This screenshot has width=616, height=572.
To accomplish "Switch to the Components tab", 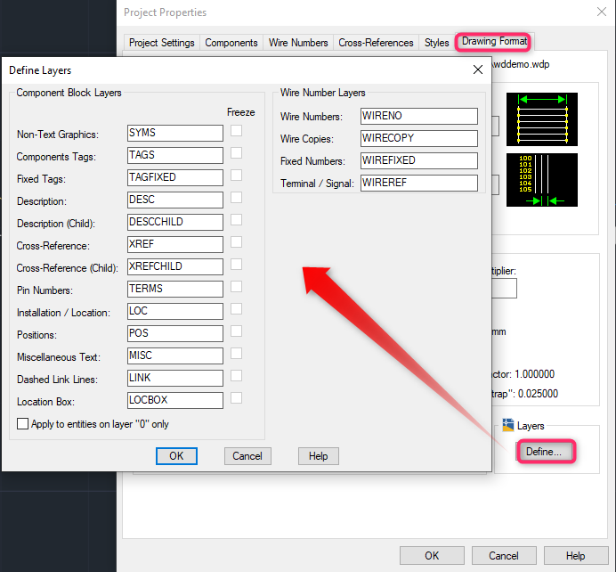I will pos(231,43).
